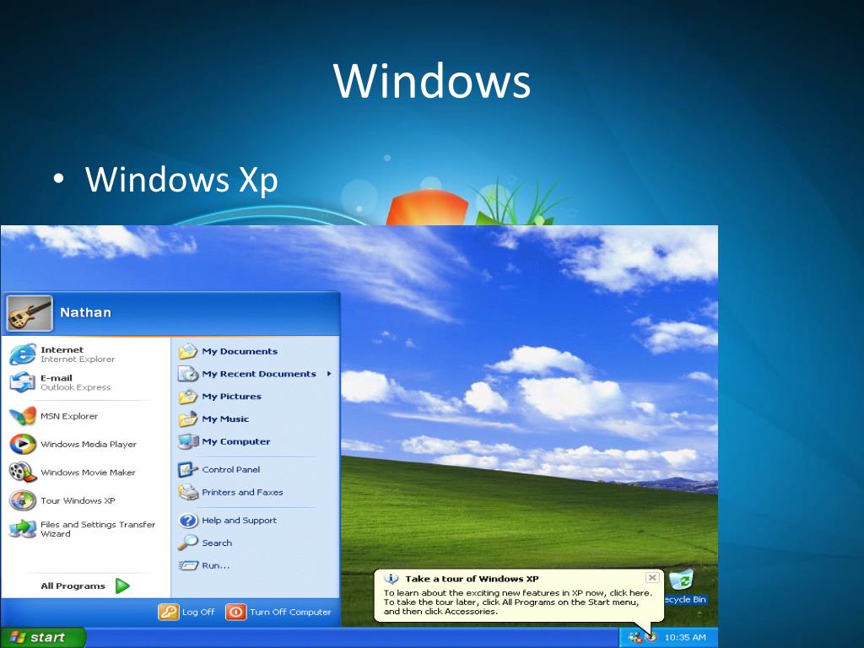
Task: Click the clock showing 10:35 AM
Action: pos(685,638)
